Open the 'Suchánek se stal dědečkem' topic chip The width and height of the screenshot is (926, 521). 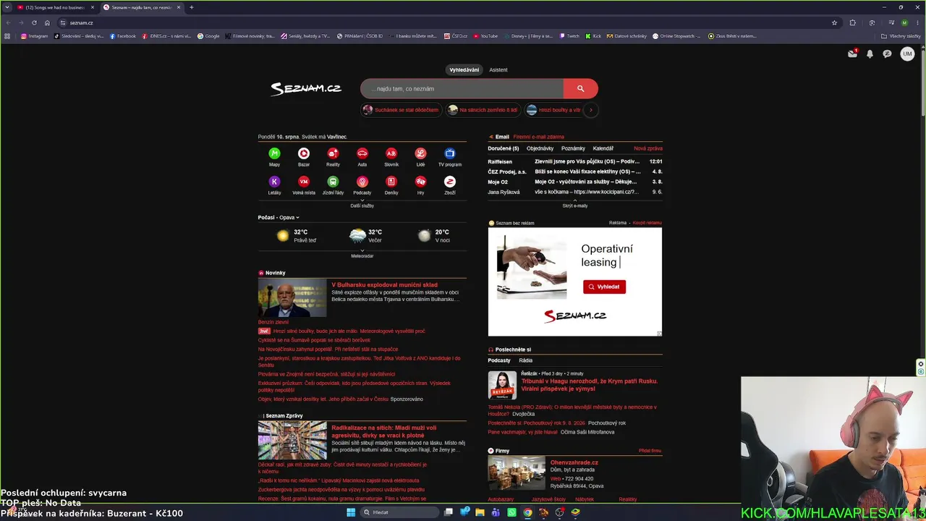click(401, 110)
